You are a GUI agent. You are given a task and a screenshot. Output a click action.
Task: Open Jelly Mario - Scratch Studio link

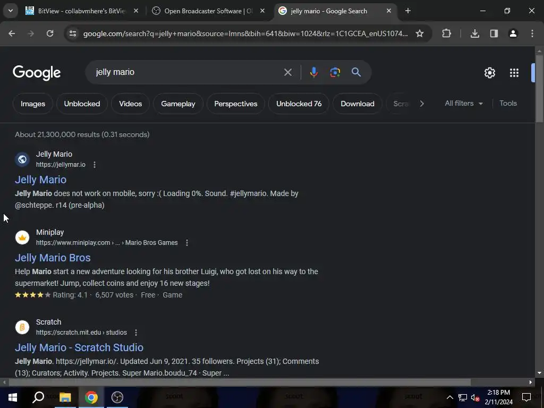[x=79, y=347]
